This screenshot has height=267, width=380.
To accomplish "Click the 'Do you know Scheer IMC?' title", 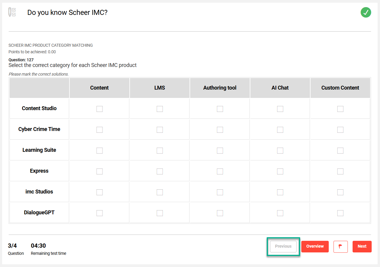I will pos(67,13).
